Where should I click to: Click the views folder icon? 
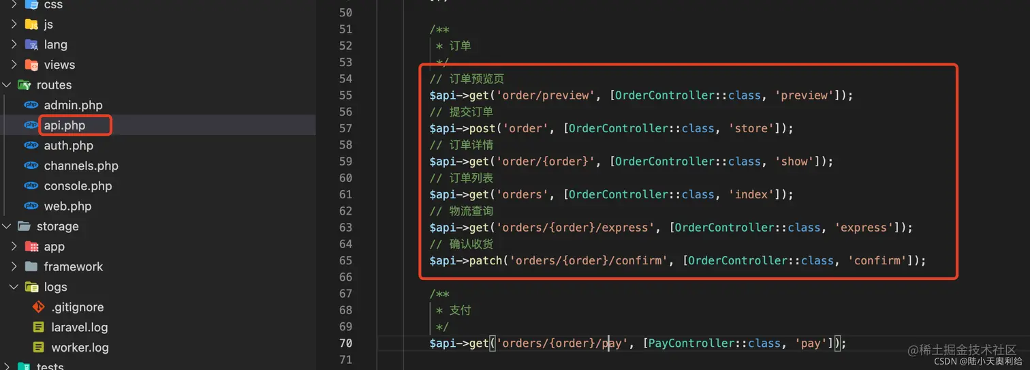click(x=31, y=65)
